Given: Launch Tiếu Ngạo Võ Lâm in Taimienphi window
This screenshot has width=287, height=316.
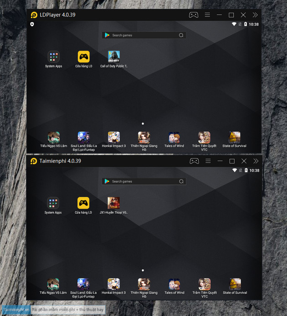Looking at the screenshot, I should [53, 286].
